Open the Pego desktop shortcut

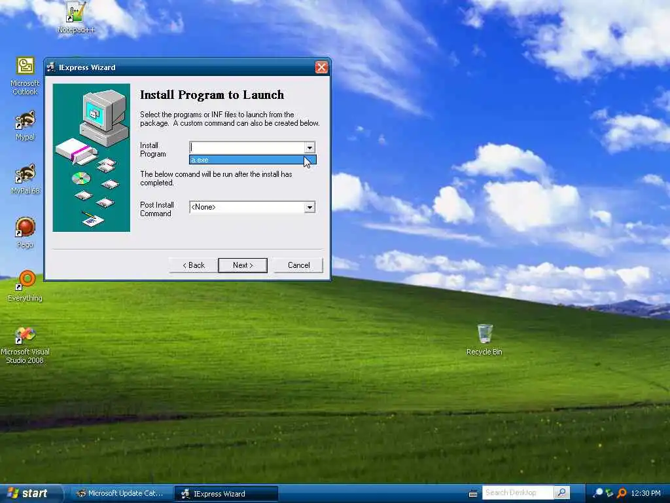(x=26, y=233)
